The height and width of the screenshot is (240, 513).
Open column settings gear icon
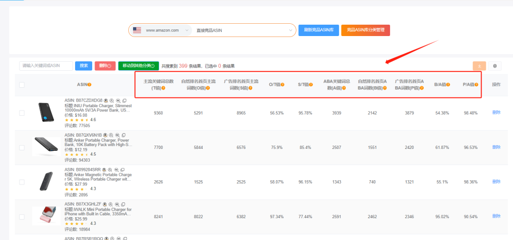[495, 66]
